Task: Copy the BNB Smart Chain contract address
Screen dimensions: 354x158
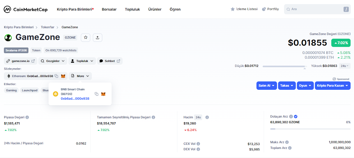Action: click(x=97, y=94)
